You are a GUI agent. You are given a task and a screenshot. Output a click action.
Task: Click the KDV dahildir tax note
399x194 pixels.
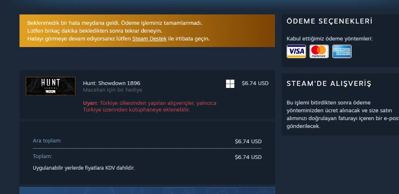[83, 168]
